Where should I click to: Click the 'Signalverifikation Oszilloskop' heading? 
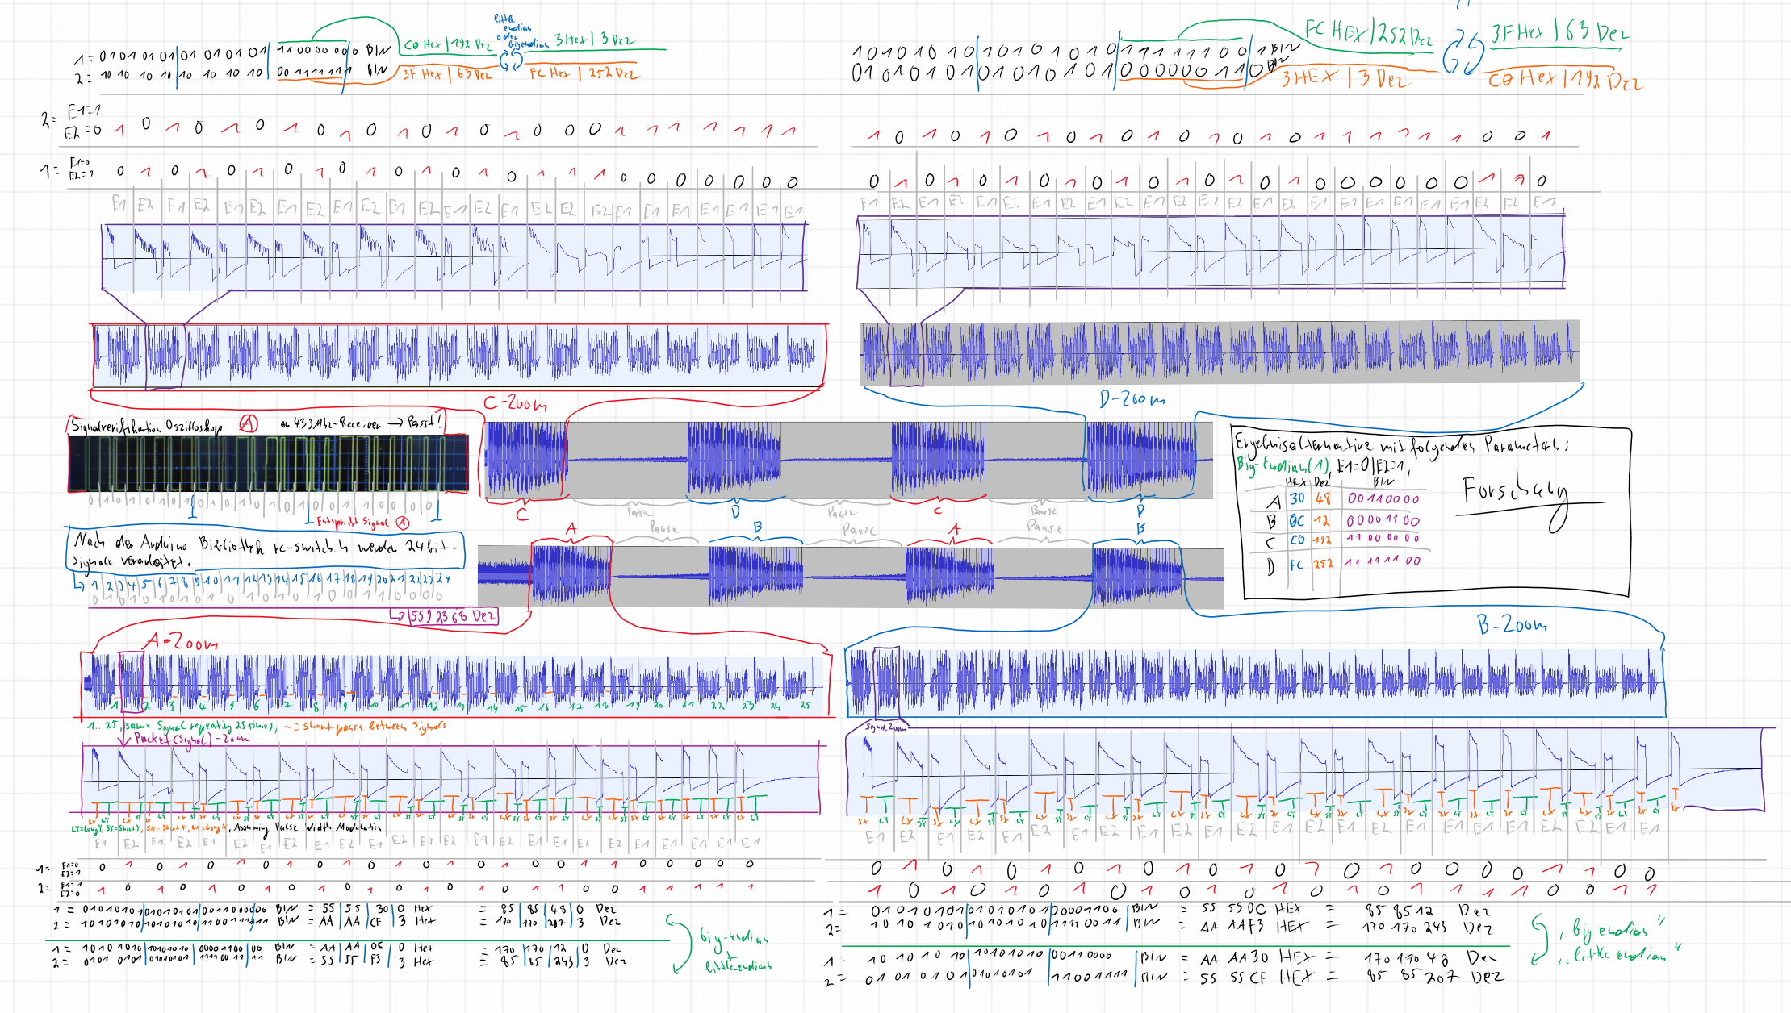tap(146, 427)
